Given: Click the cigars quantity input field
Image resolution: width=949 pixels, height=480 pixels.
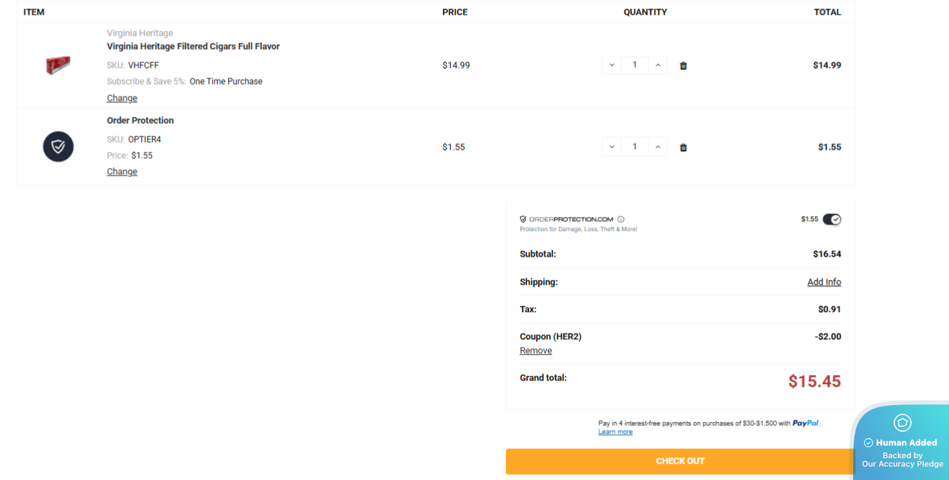Looking at the screenshot, I should tap(635, 65).
